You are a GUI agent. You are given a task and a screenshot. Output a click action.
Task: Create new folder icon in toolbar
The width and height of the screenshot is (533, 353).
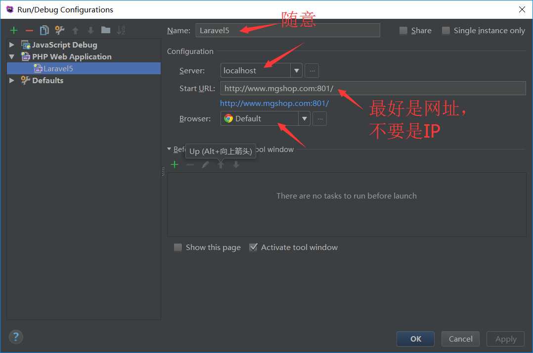pyautogui.click(x=106, y=30)
